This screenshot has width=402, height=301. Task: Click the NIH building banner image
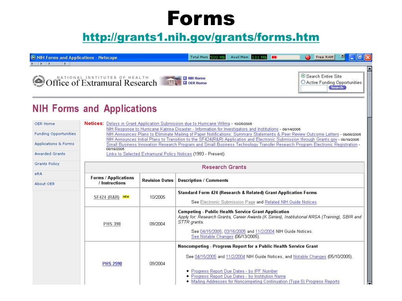(x=171, y=81)
